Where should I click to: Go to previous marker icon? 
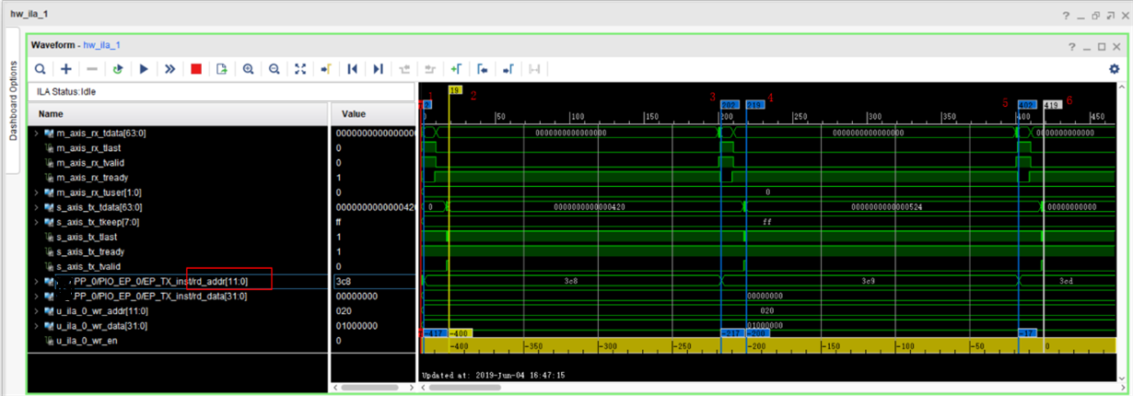[x=482, y=69]
